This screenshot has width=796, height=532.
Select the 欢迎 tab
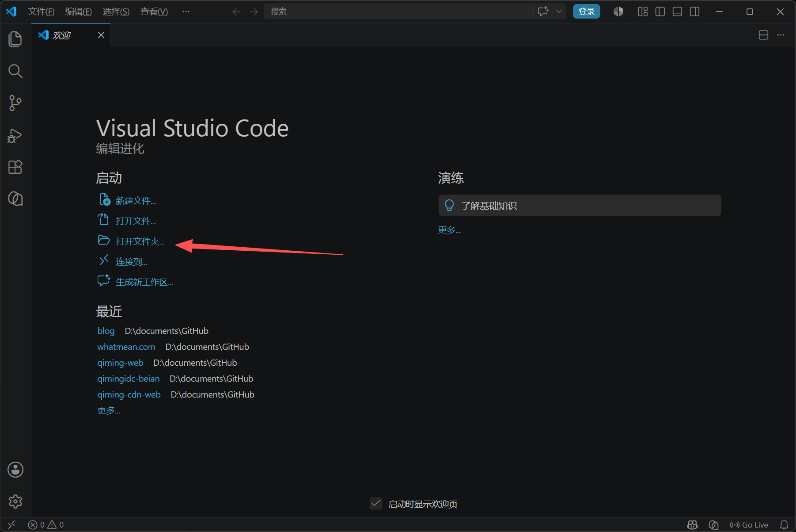click(71, 35)
